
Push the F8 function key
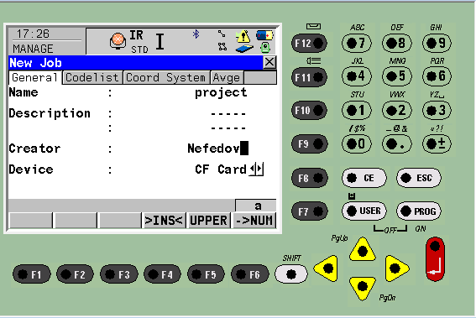point(309,178)
